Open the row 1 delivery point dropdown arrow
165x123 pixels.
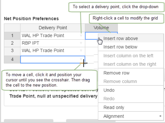click(81, 36)
